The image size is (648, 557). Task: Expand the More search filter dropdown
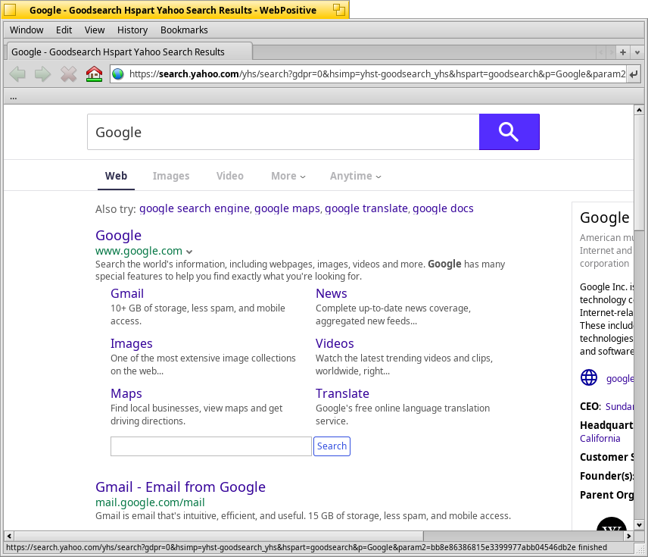point(288,176)
